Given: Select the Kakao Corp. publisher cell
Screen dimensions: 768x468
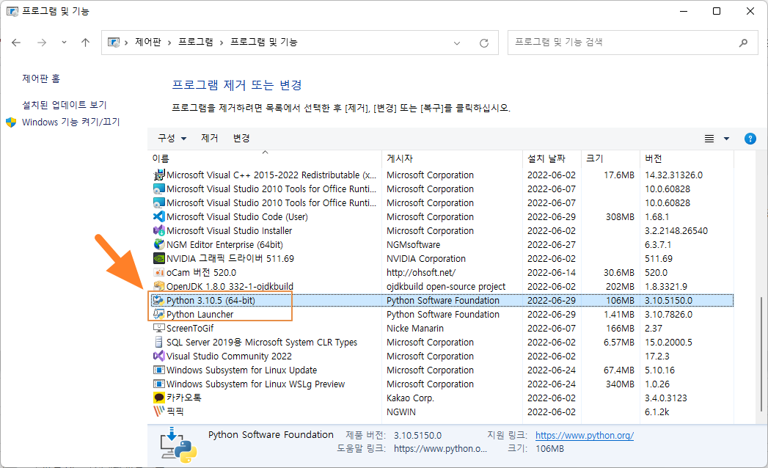Looking at the screenshot, I should pyautogui.click(x=410, y=398).
